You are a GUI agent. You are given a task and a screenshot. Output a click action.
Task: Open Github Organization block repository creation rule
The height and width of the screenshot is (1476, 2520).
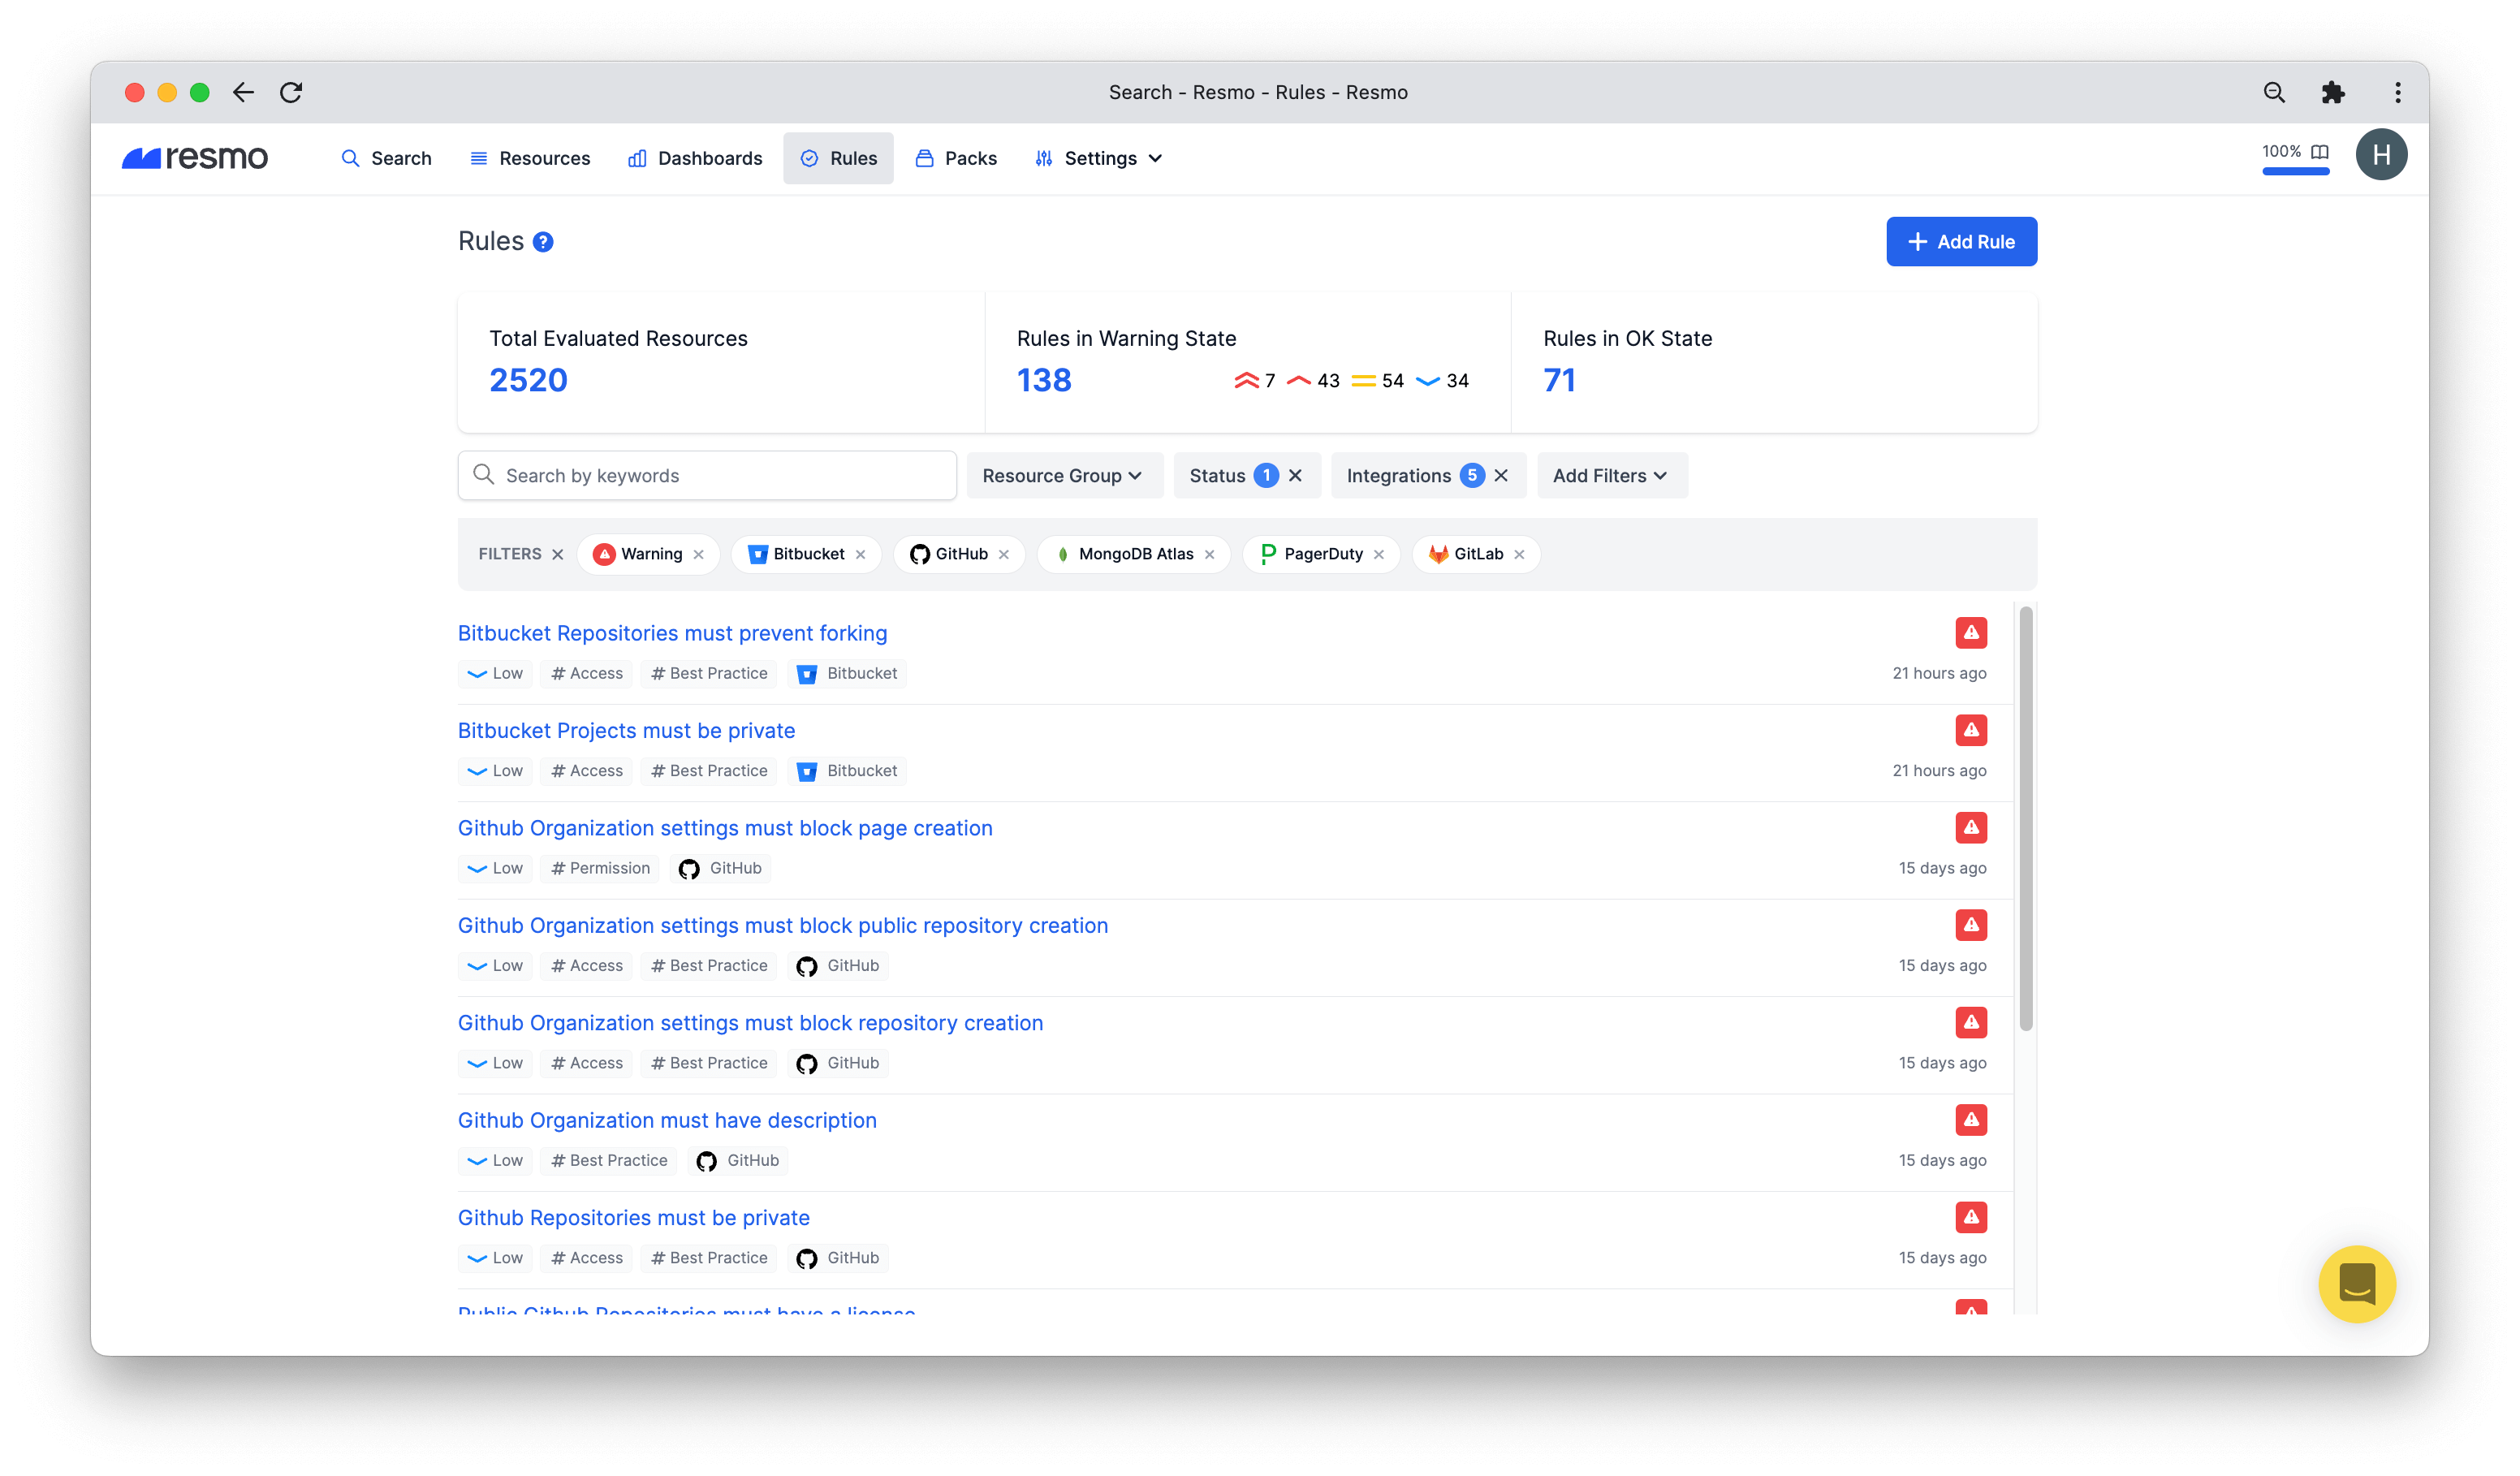click(x=751, y=1023)
